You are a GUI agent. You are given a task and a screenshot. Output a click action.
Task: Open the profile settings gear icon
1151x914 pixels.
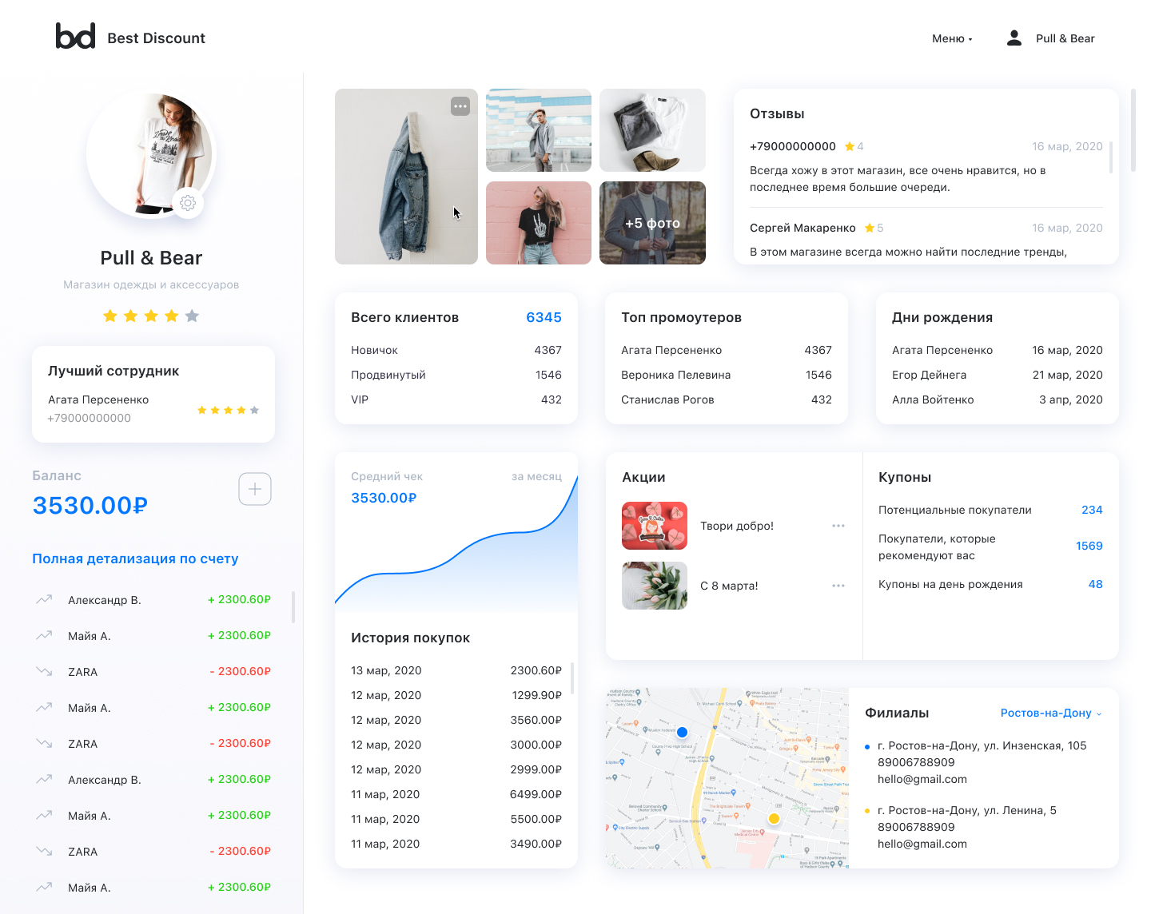[x=188, y=203]
